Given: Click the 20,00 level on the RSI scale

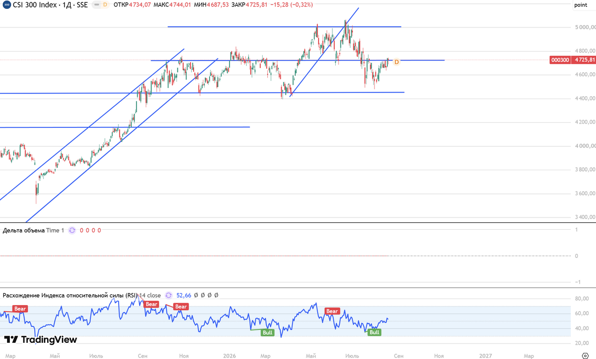Looking at the screenshot, I should (x=582, y=343).
